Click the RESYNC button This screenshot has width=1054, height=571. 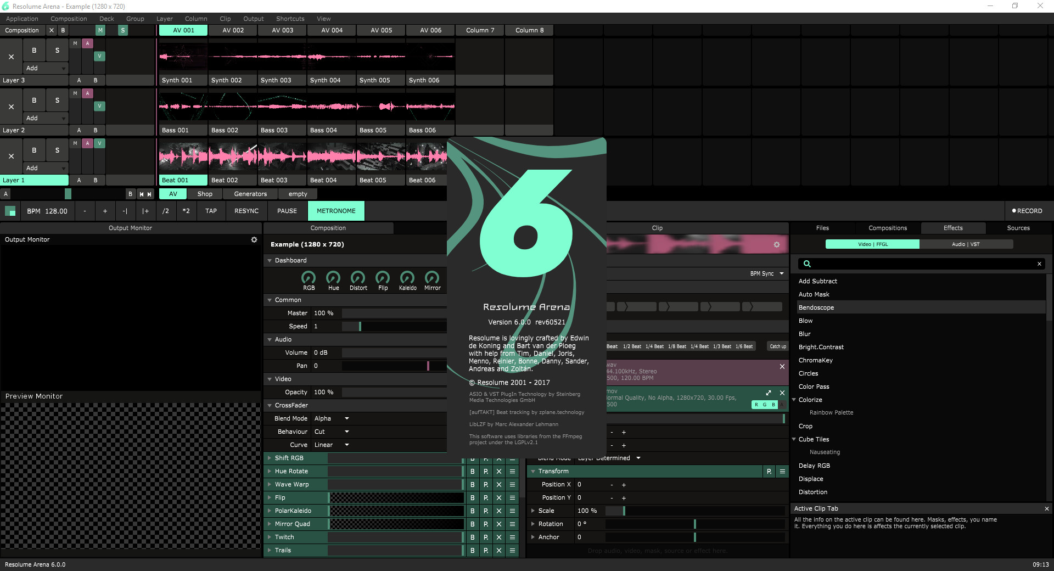[246, 211]
